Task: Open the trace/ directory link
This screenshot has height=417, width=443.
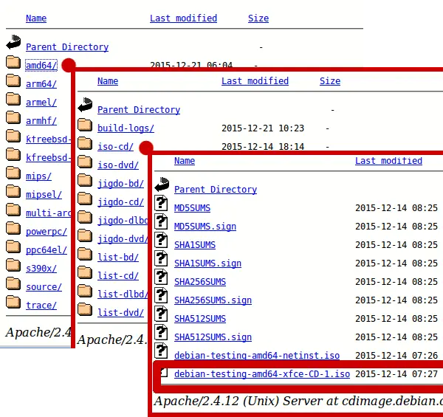Action: coord(41,306)
